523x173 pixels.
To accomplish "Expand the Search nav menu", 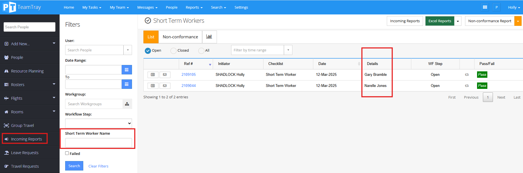I will [218, 7].
